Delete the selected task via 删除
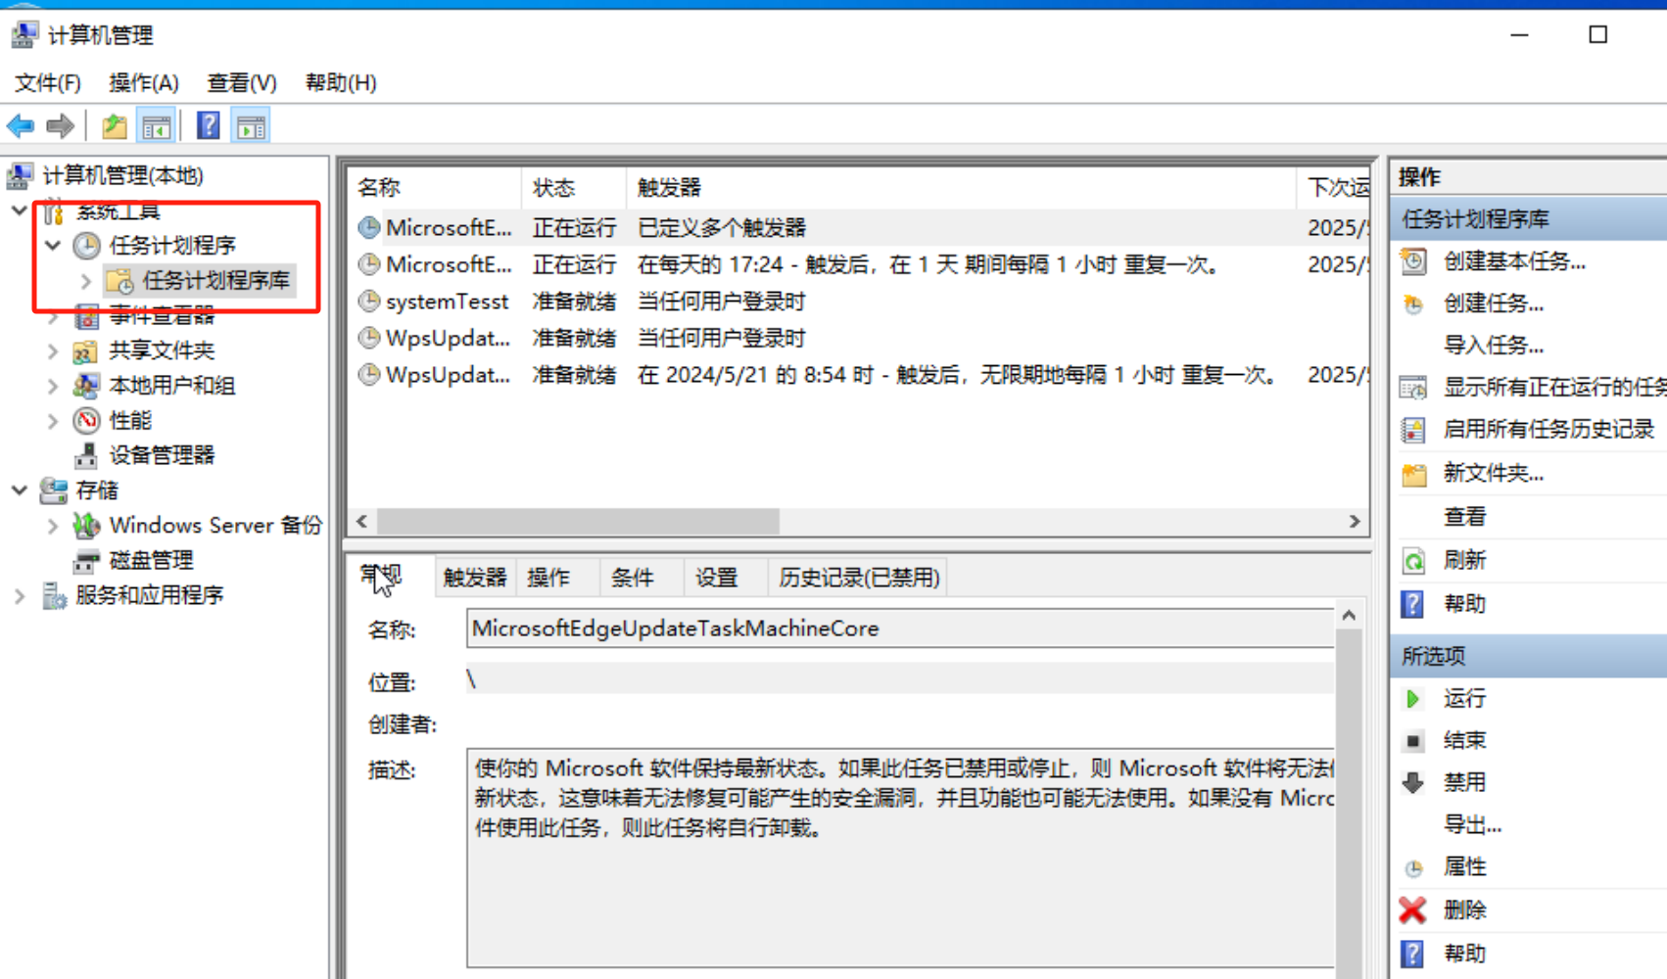1667x979 pixels. (1465, 909)
